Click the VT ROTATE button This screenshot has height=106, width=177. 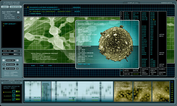10,68
